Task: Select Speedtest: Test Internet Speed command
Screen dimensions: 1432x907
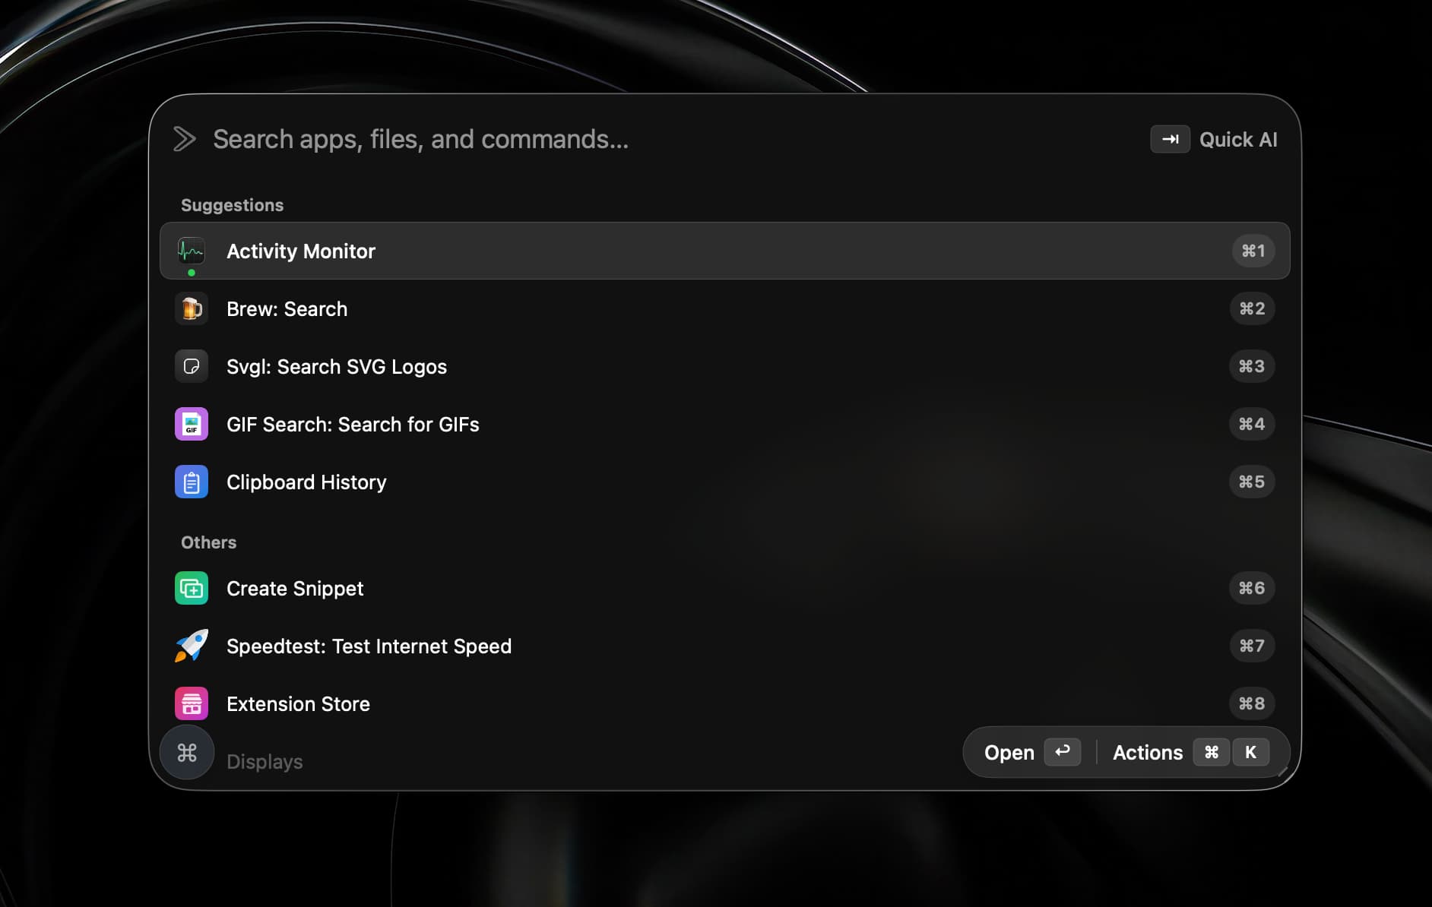Action: point(725,646)
